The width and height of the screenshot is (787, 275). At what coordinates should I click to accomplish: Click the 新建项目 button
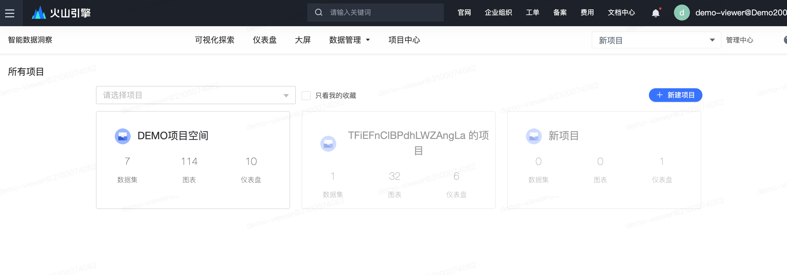coord(675,95)
